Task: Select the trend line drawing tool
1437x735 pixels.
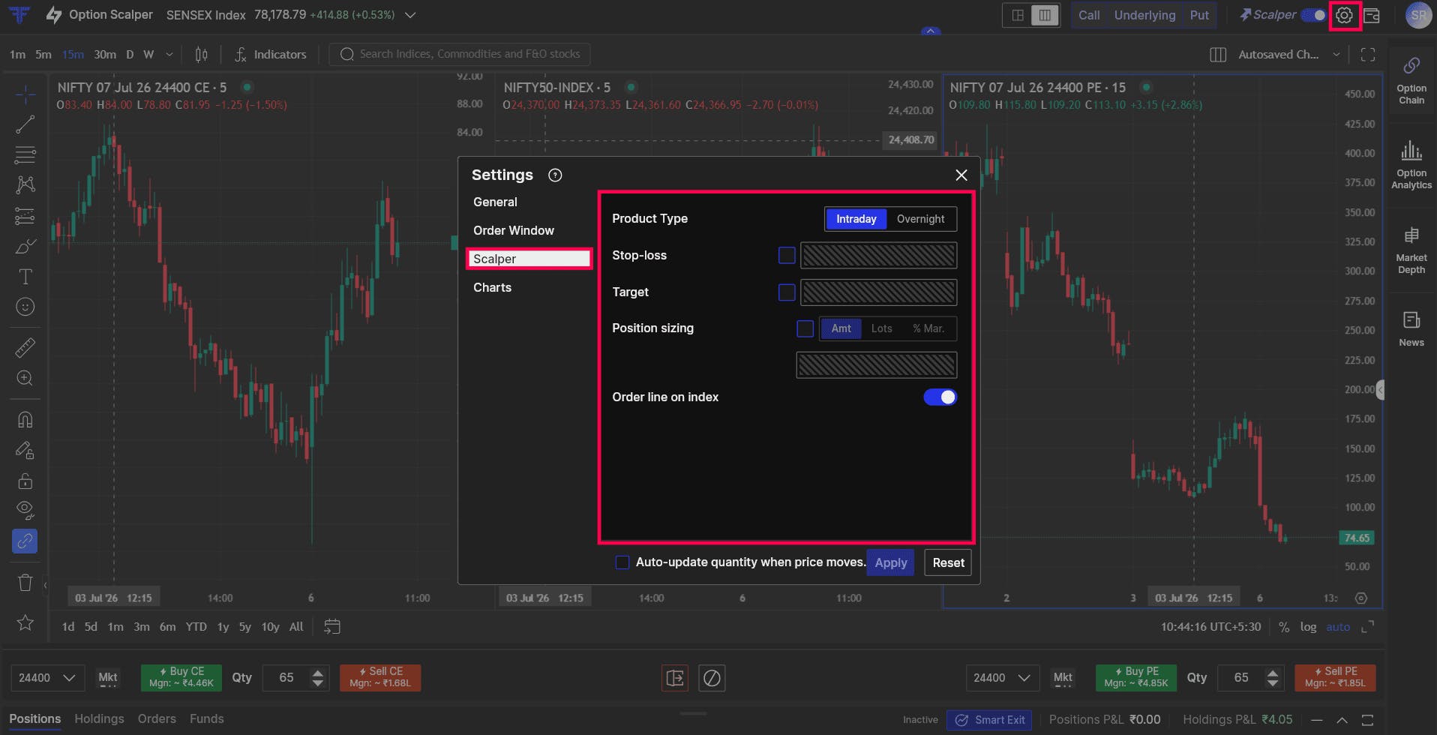Action: tap(25, 124)
